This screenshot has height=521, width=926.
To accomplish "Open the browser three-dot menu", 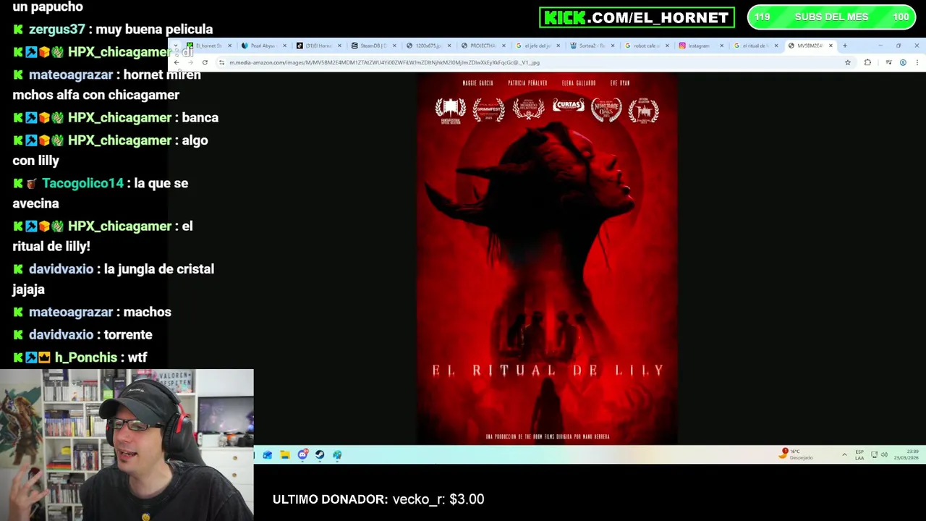I will (x=917, y=63).
